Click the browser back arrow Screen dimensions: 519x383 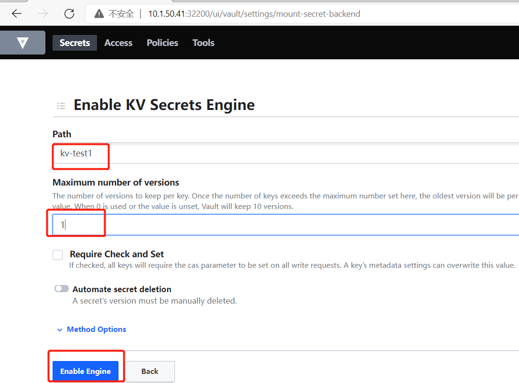tap(17, 13)
